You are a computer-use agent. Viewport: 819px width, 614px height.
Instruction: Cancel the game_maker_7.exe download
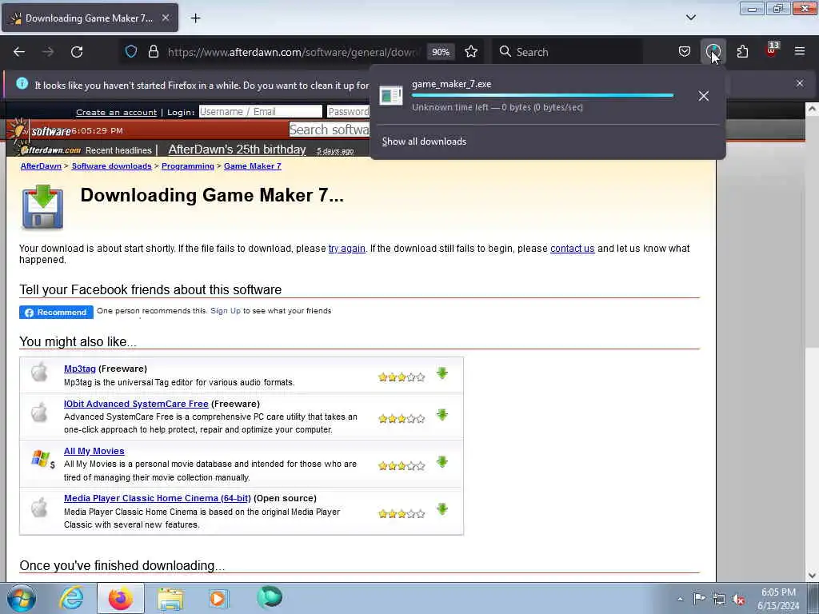point(704,96)
